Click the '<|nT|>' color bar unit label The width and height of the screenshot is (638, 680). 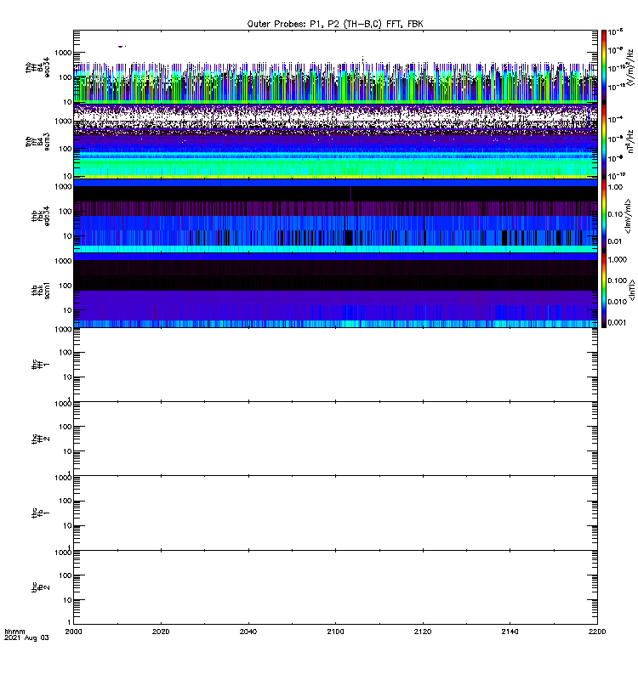coord(632,290)
